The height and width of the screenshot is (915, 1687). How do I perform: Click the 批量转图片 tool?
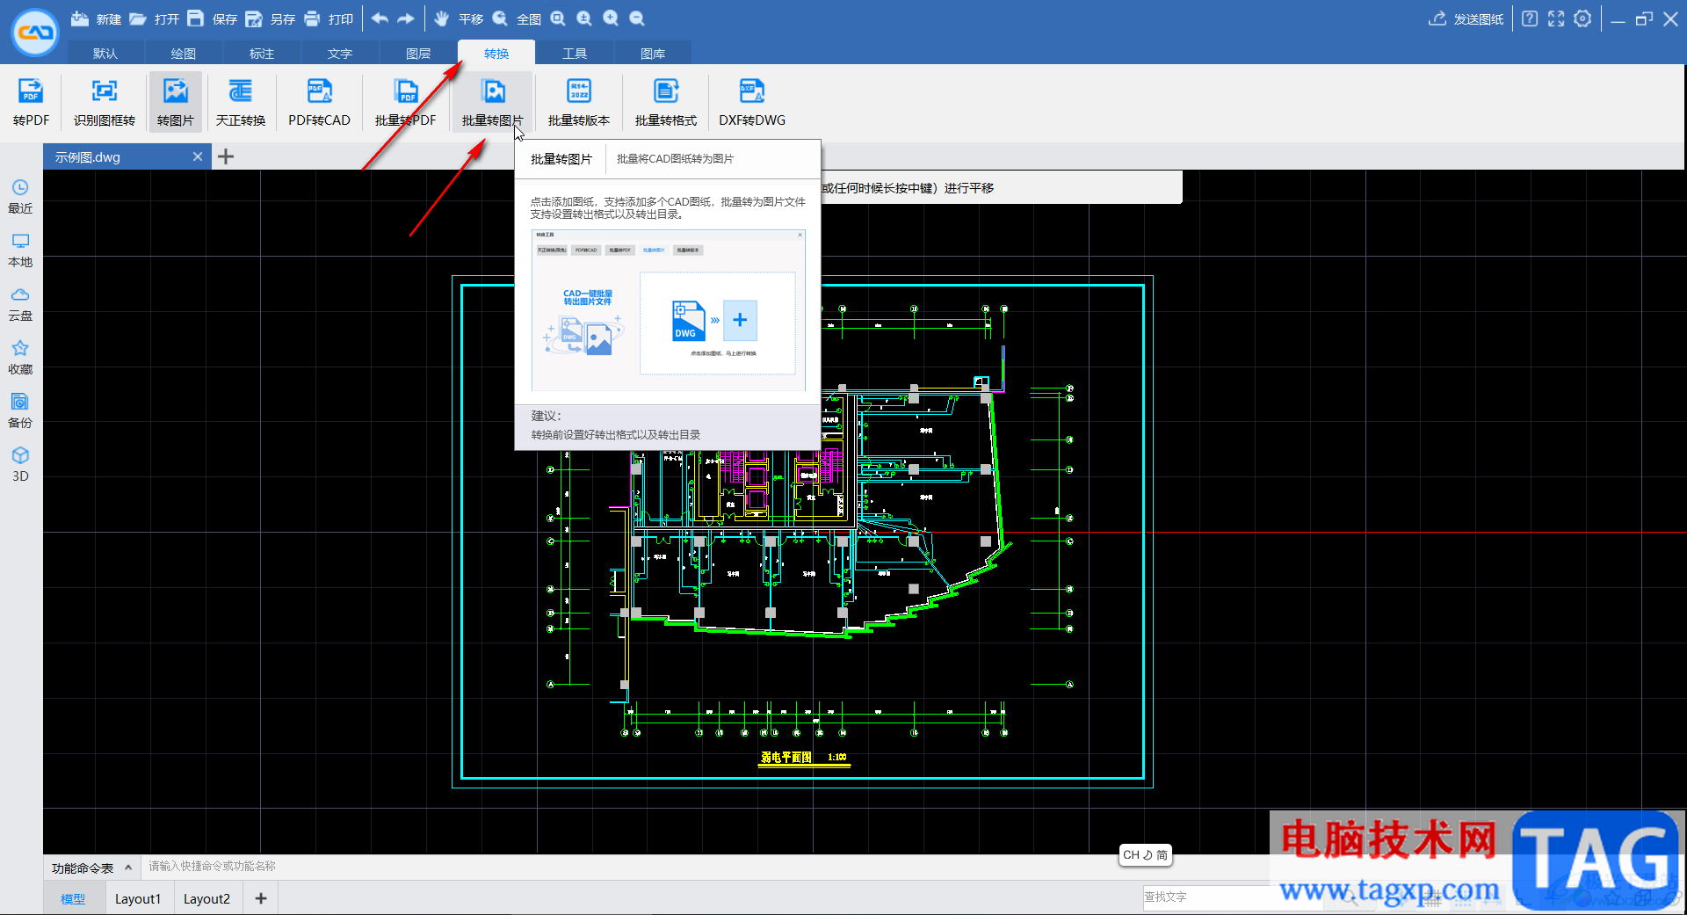tap(492, 102)
